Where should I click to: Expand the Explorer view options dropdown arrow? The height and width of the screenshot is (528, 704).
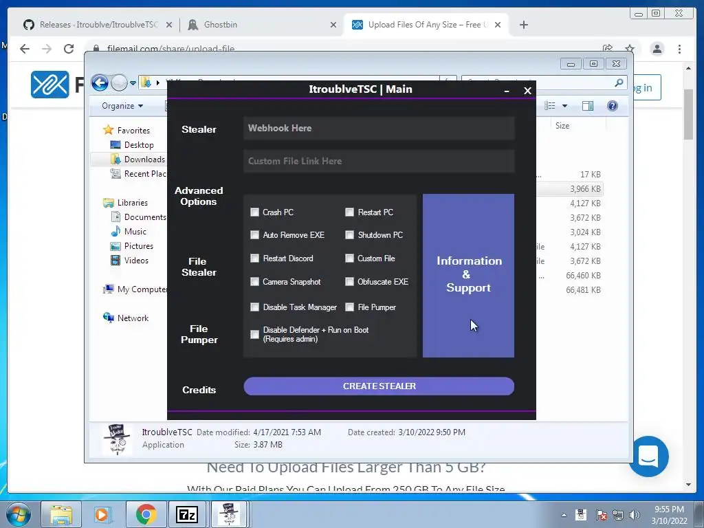[565, 105]
